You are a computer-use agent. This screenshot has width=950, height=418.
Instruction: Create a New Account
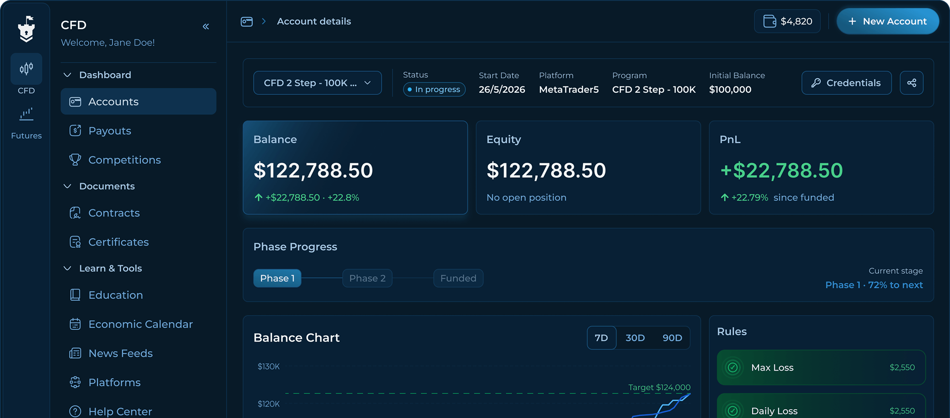click(888, 21)
